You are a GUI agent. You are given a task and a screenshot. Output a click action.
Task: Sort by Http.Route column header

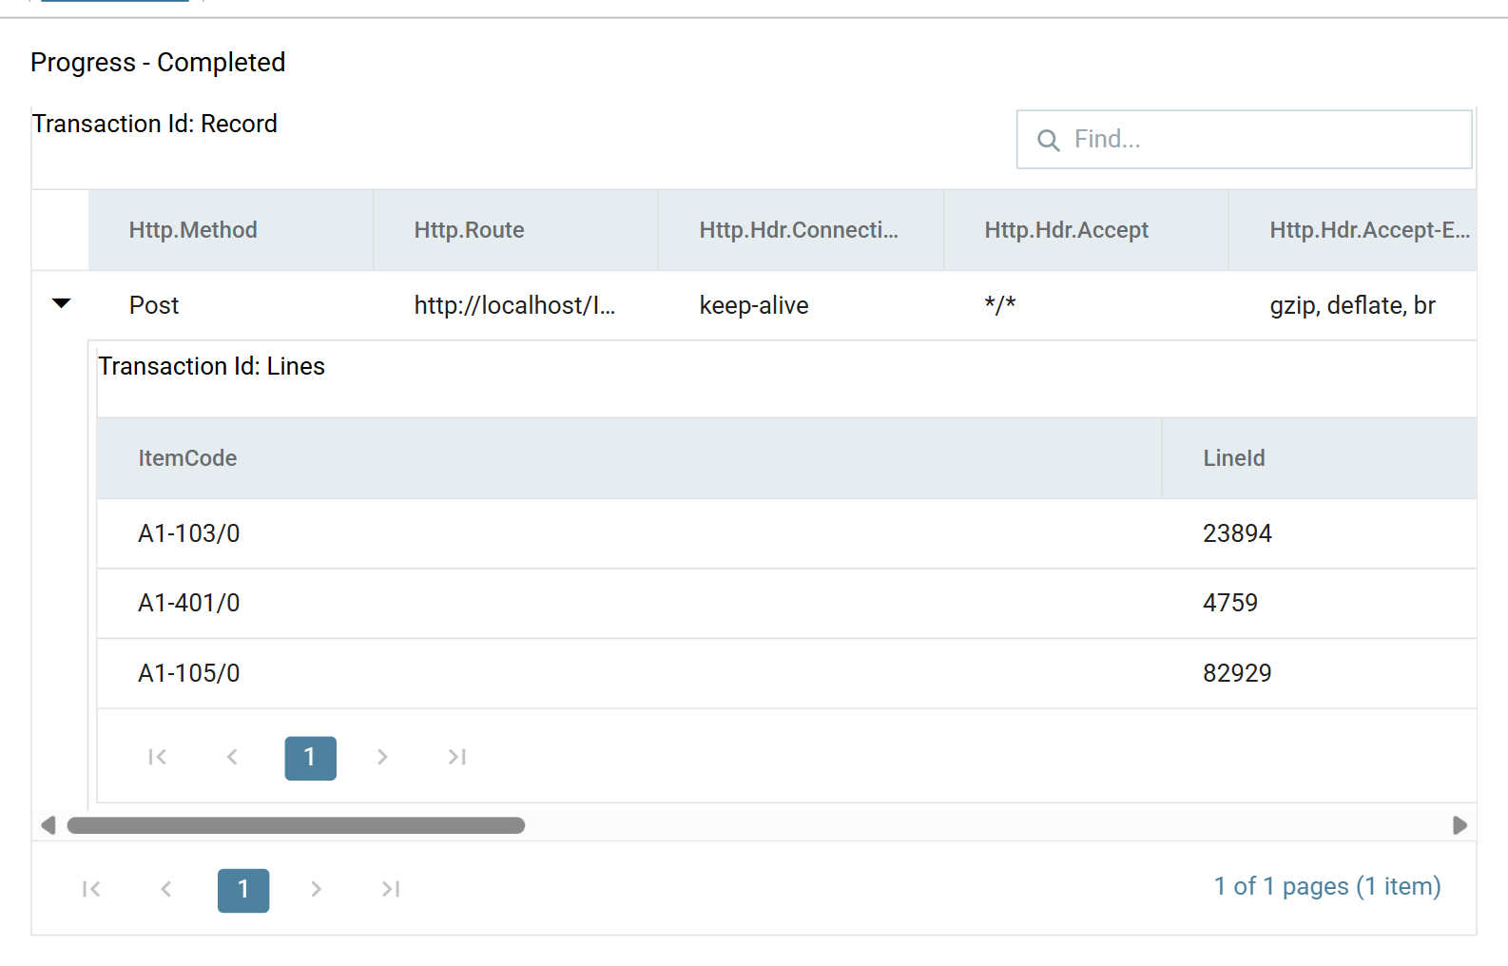[516, 230]
